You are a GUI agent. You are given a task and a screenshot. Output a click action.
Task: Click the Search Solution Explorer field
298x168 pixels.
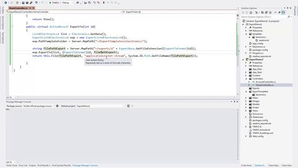coord(264,17)
